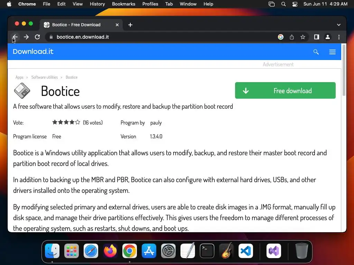Click the (16 votes) text
Screen dimensions: 354x265
point(93,122)
